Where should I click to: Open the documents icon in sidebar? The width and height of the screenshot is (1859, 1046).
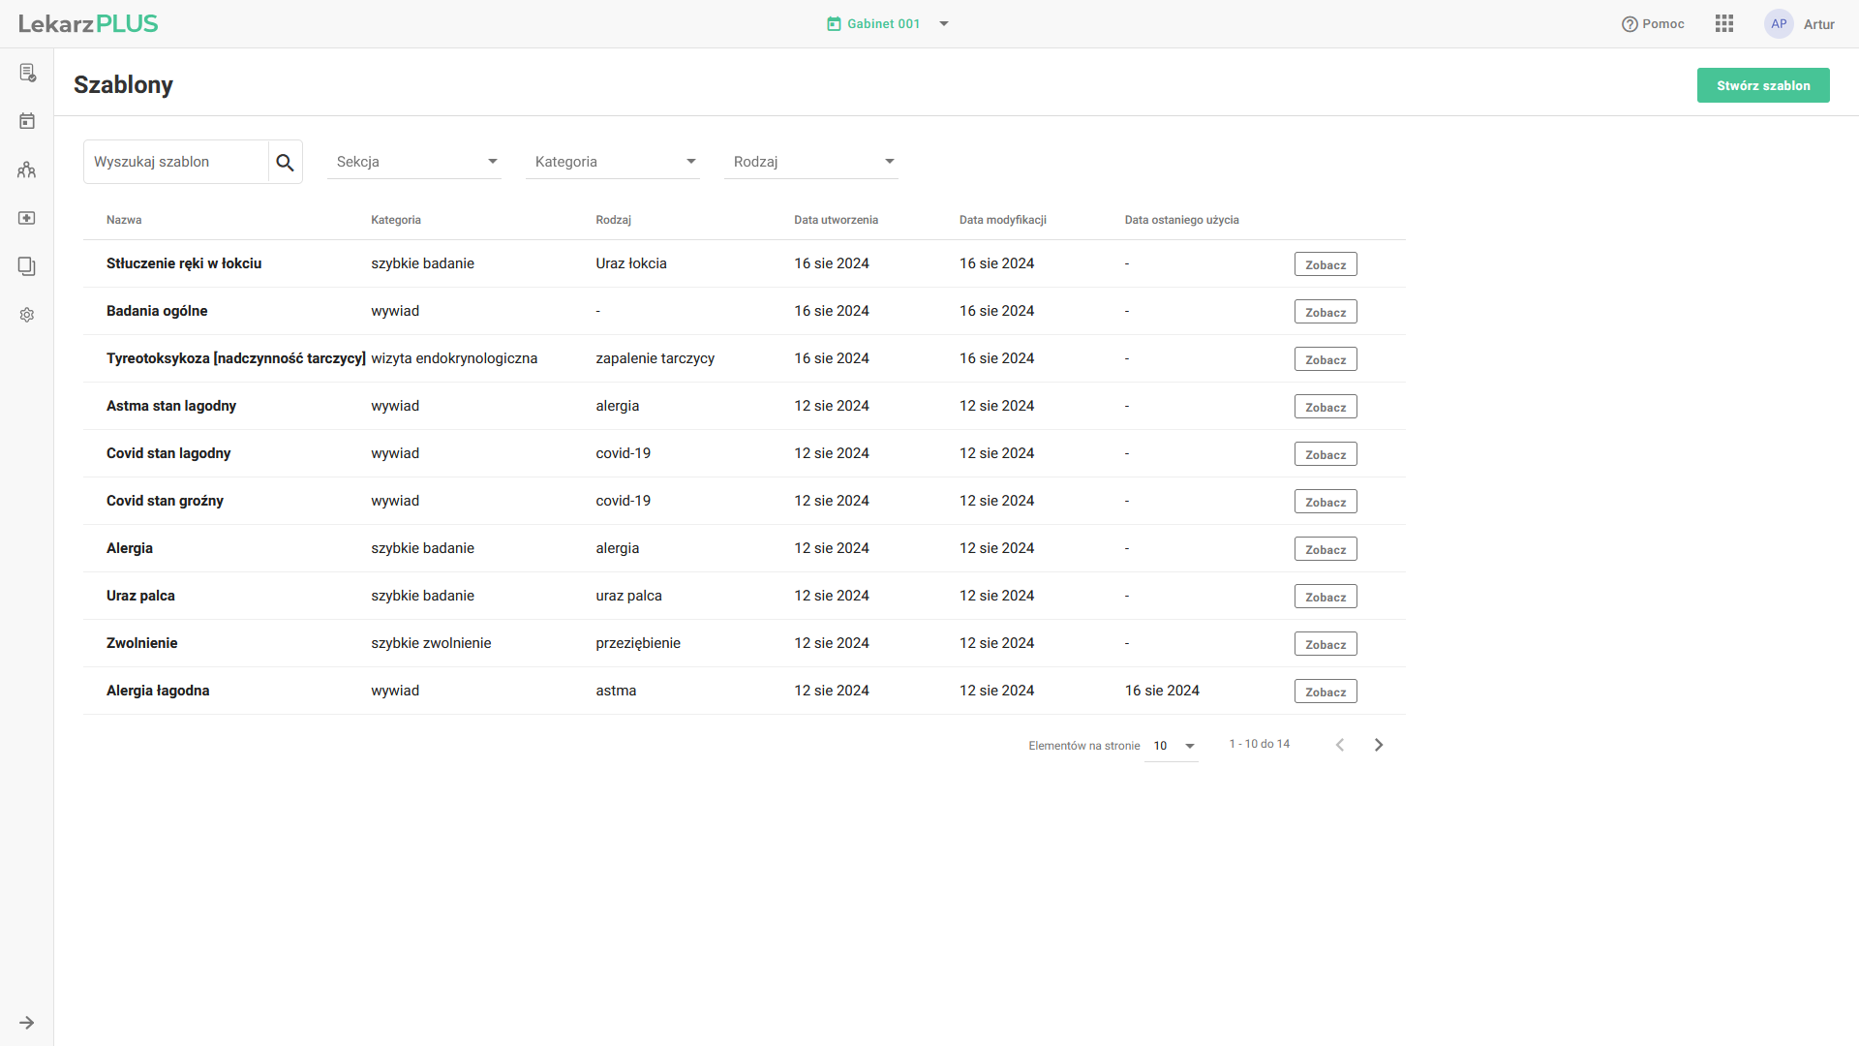coord(27,73)
